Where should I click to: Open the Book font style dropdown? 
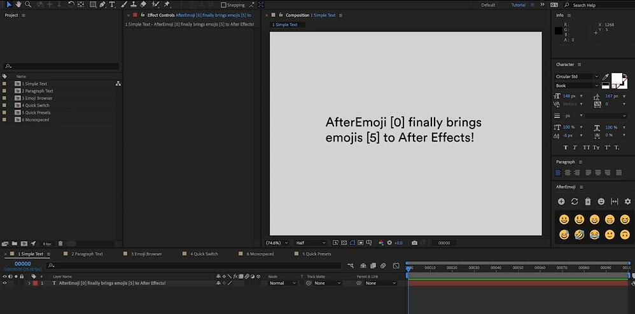[x=576, y=86]
